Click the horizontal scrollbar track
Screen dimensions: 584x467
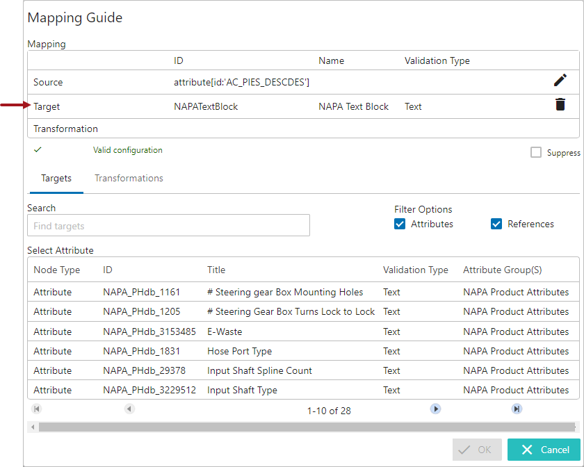coord(307,427)
